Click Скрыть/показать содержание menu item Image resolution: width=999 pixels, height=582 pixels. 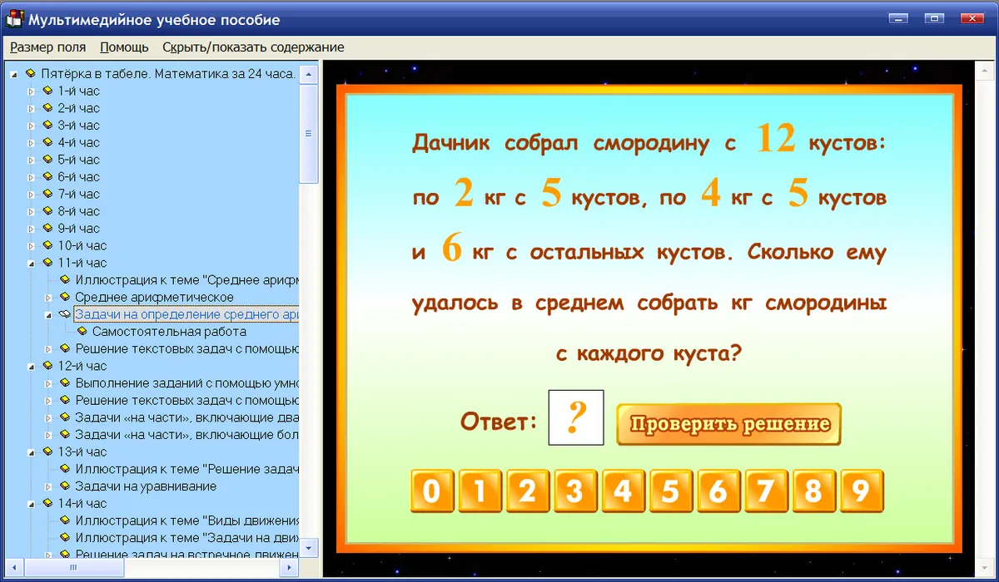253,47
